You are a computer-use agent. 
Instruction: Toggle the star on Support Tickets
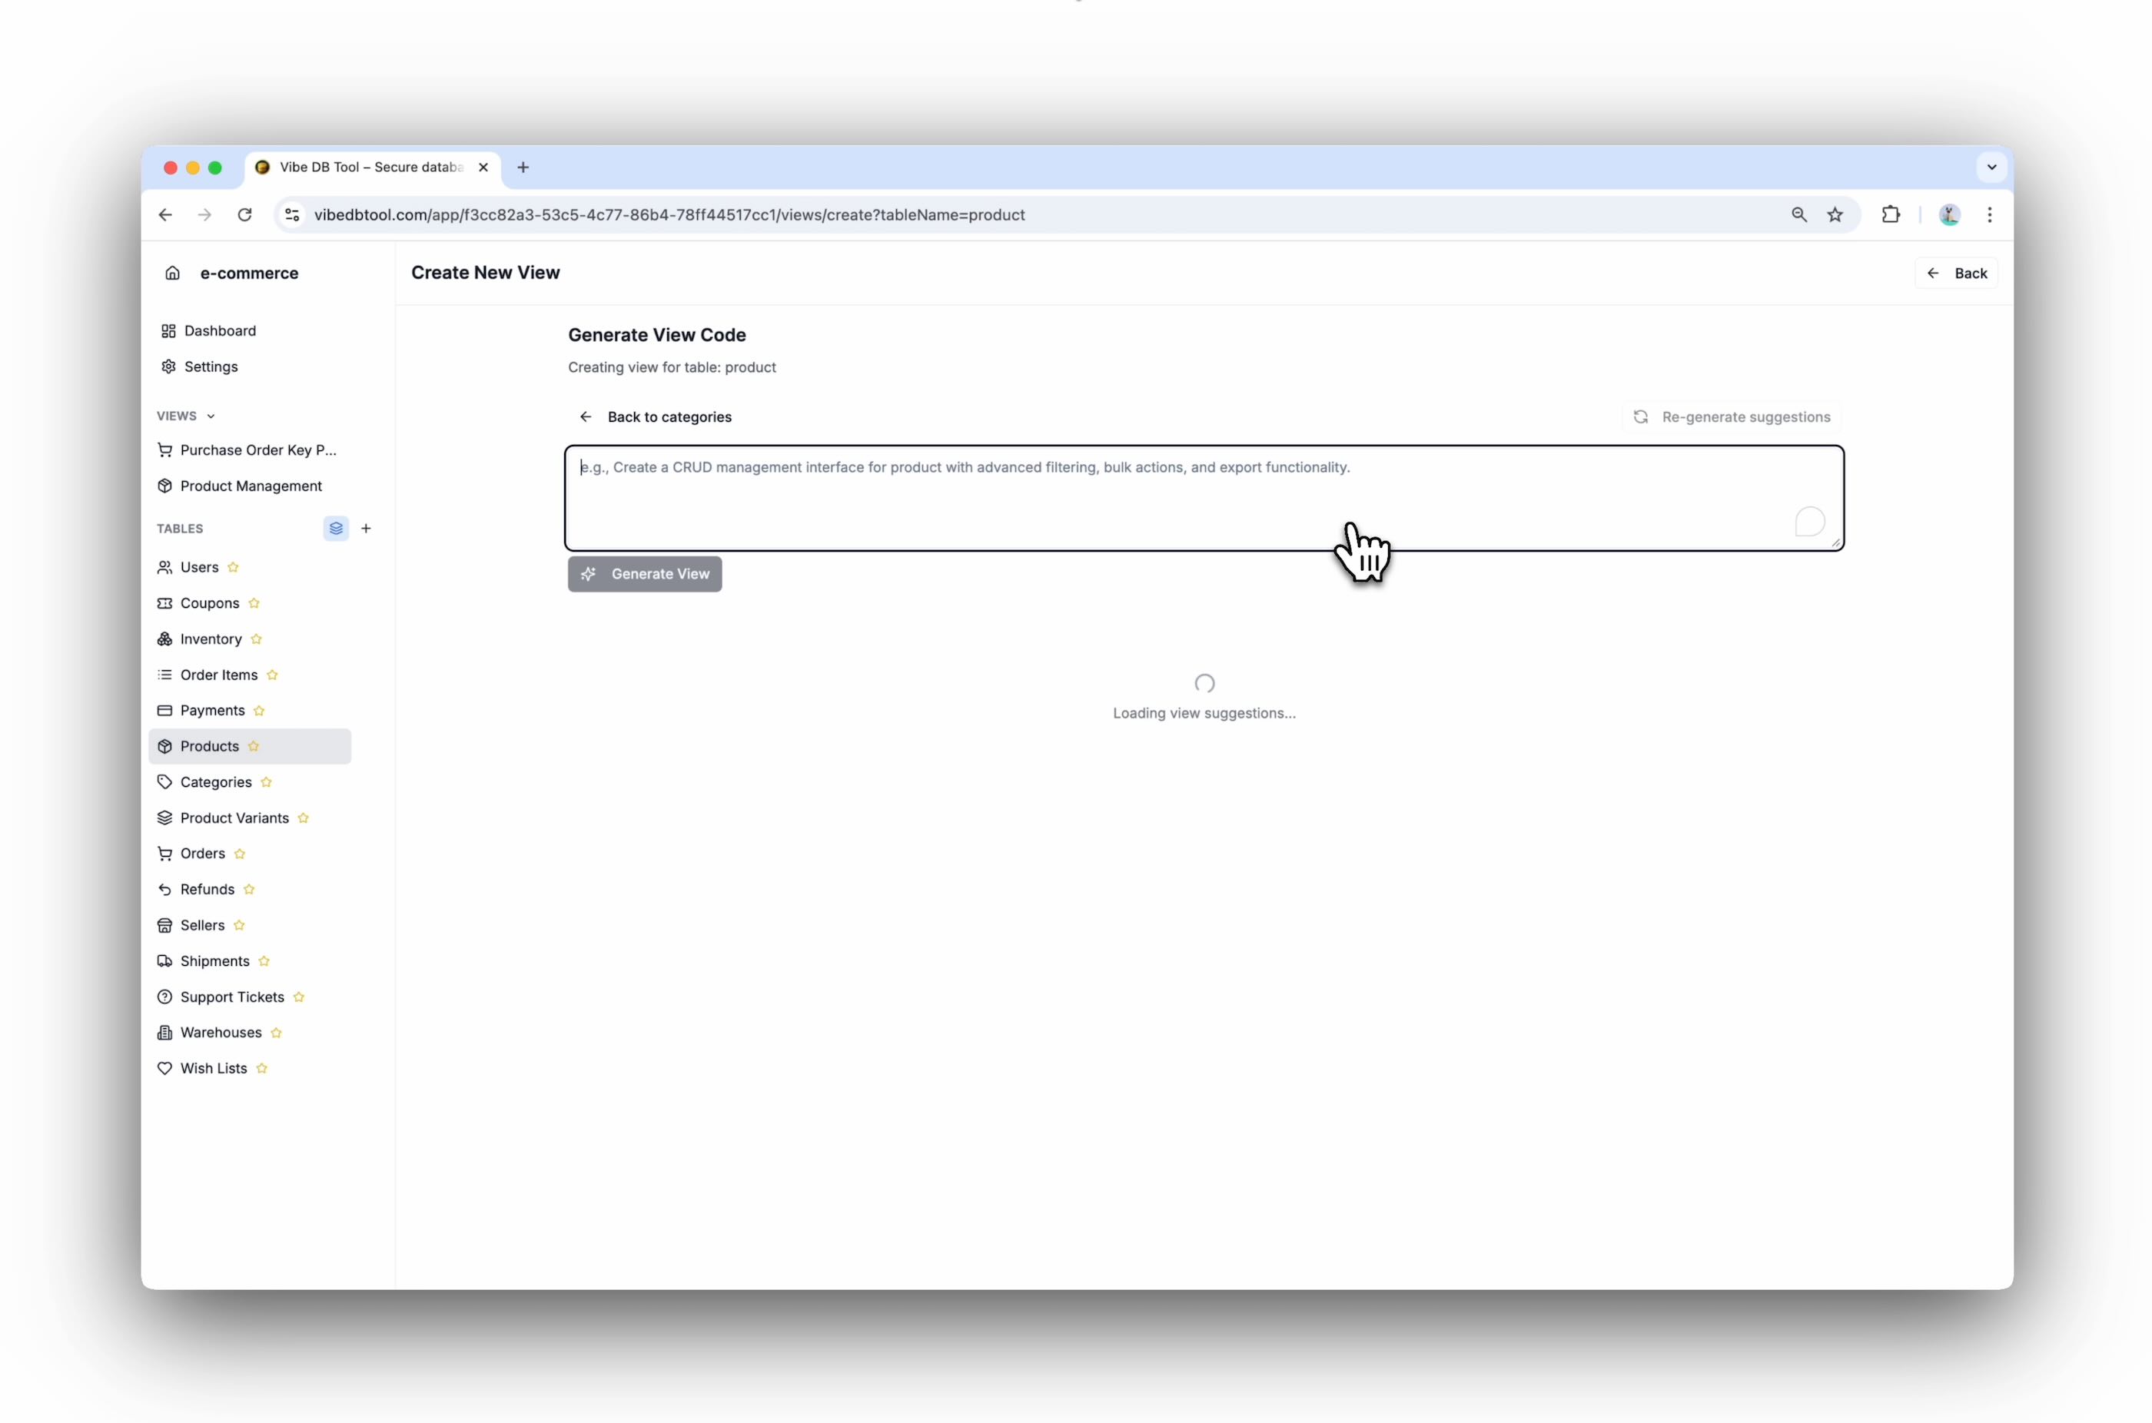[x=300, y=996]
